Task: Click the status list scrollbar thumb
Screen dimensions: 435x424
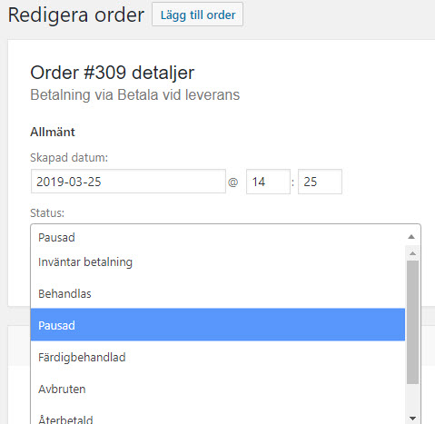Action: click(x=413, y=322)
